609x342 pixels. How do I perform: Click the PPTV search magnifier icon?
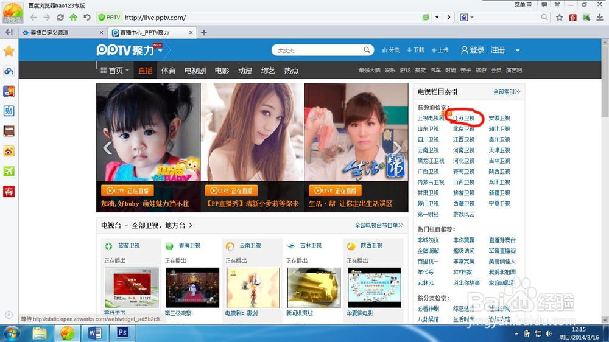(x=367, y=50)
